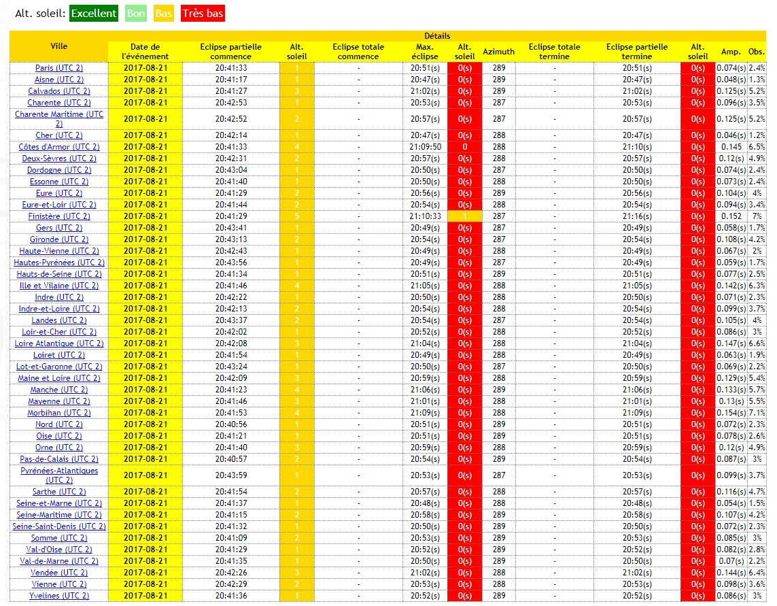Go to the Morbihan (UTC 2) page
The image size is (777, 606).
[x=59, y=413]
